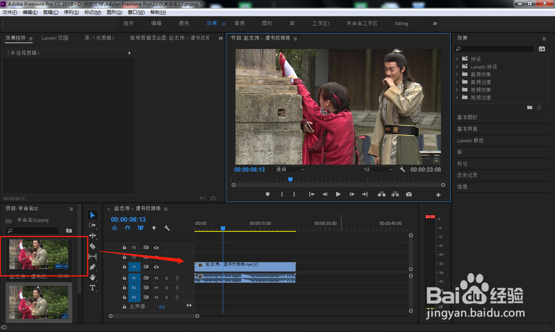The image size is (555, 332).
Task: Open program monitor settings wrench
Action: 402,169
